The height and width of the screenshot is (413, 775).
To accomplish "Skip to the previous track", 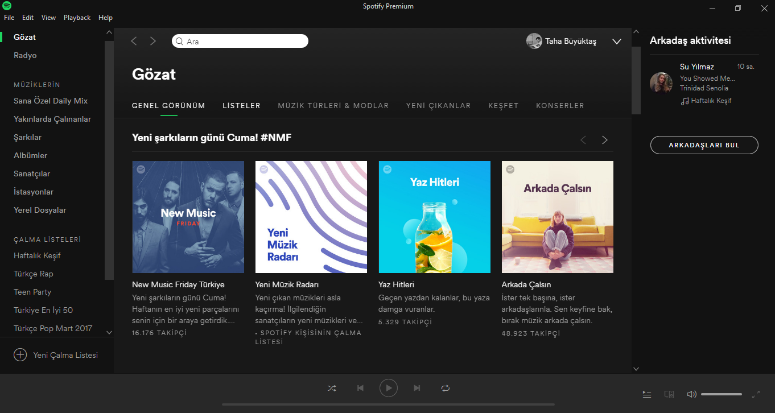I will tap(360, 388).
